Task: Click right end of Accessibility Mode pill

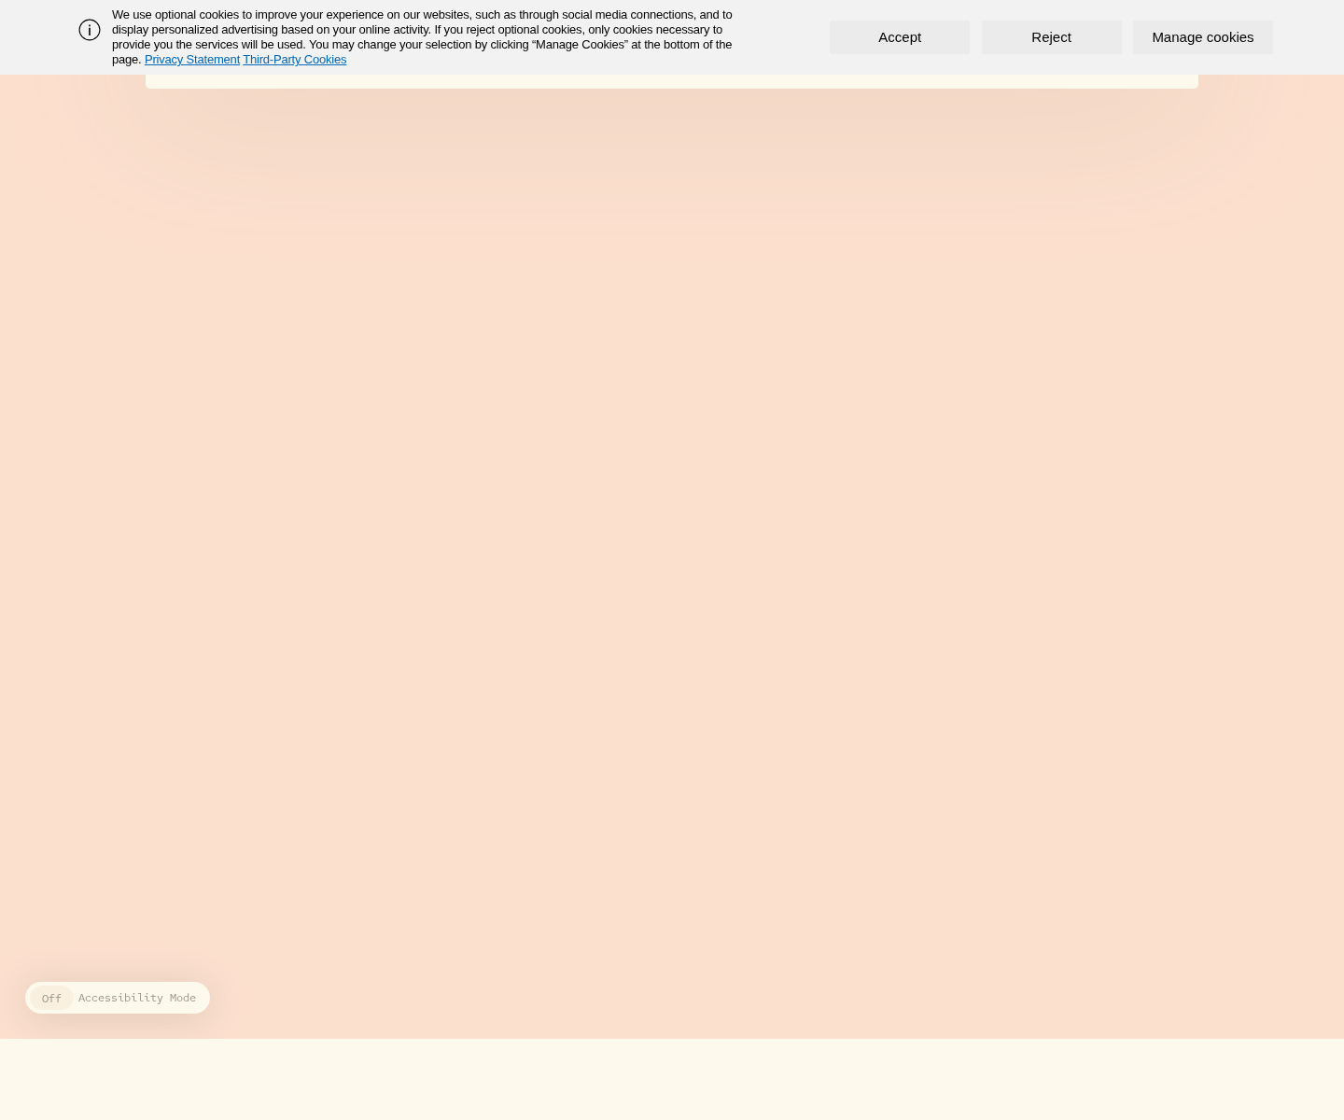Action: pyautogui.click(x=203, y=998)
